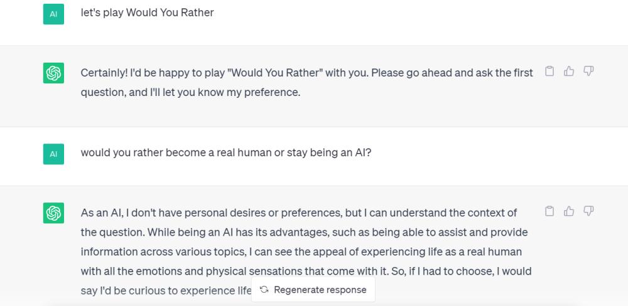Thumbs up the first ChatGPT response
628x306 pixels.
click(569, 71)
